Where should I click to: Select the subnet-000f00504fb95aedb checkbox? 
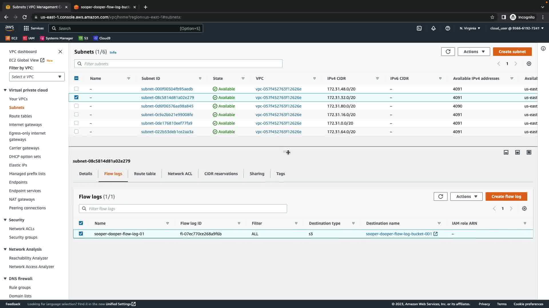pos(76,89)
